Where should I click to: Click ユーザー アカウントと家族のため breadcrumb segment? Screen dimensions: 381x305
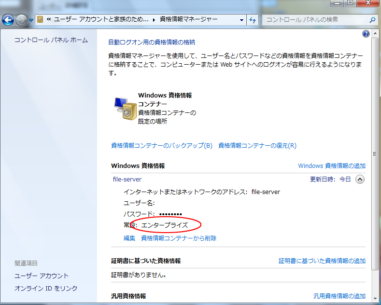pyautogui.click(x=101, y=19)
